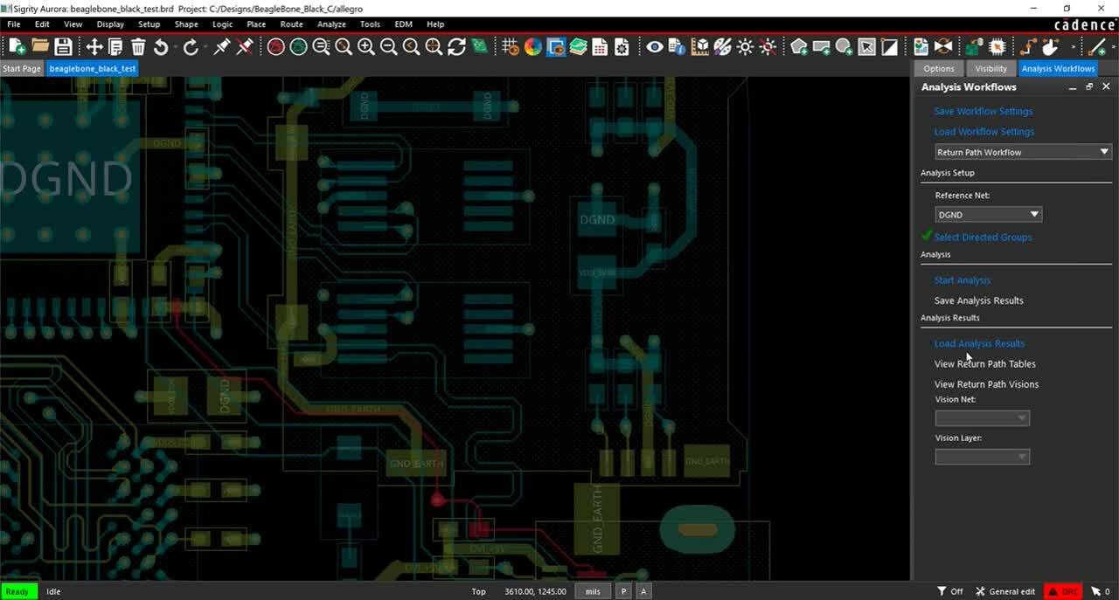Click the Add Connect routing icon
Screen dimensions: 1119x600
(1028, 46)
